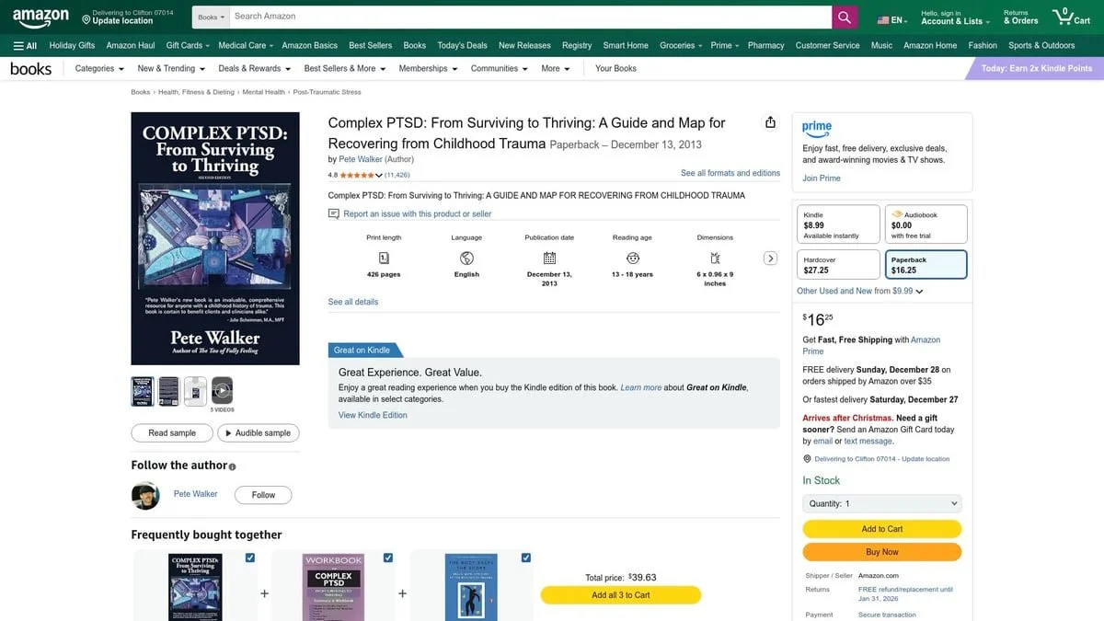Open Returns & Orders
This screenshot has width=1104, height=621.
tap(1020, 17)
